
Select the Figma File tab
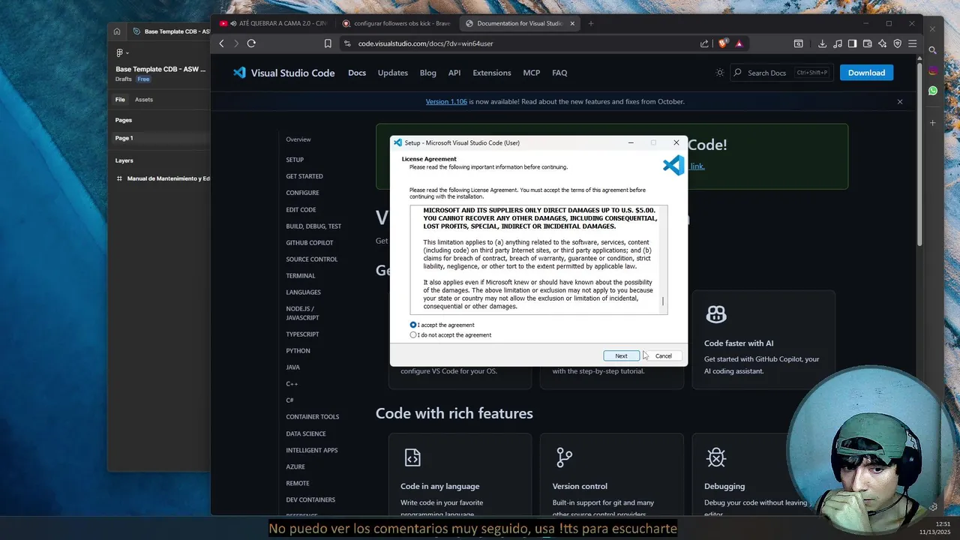click(x=120, y=100)
